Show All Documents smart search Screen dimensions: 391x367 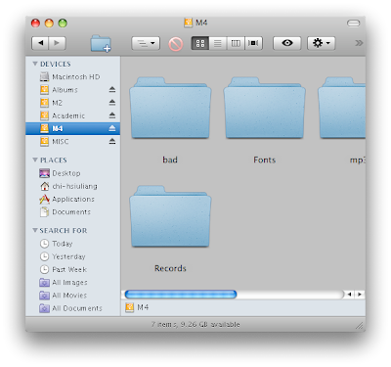(72, 308)
